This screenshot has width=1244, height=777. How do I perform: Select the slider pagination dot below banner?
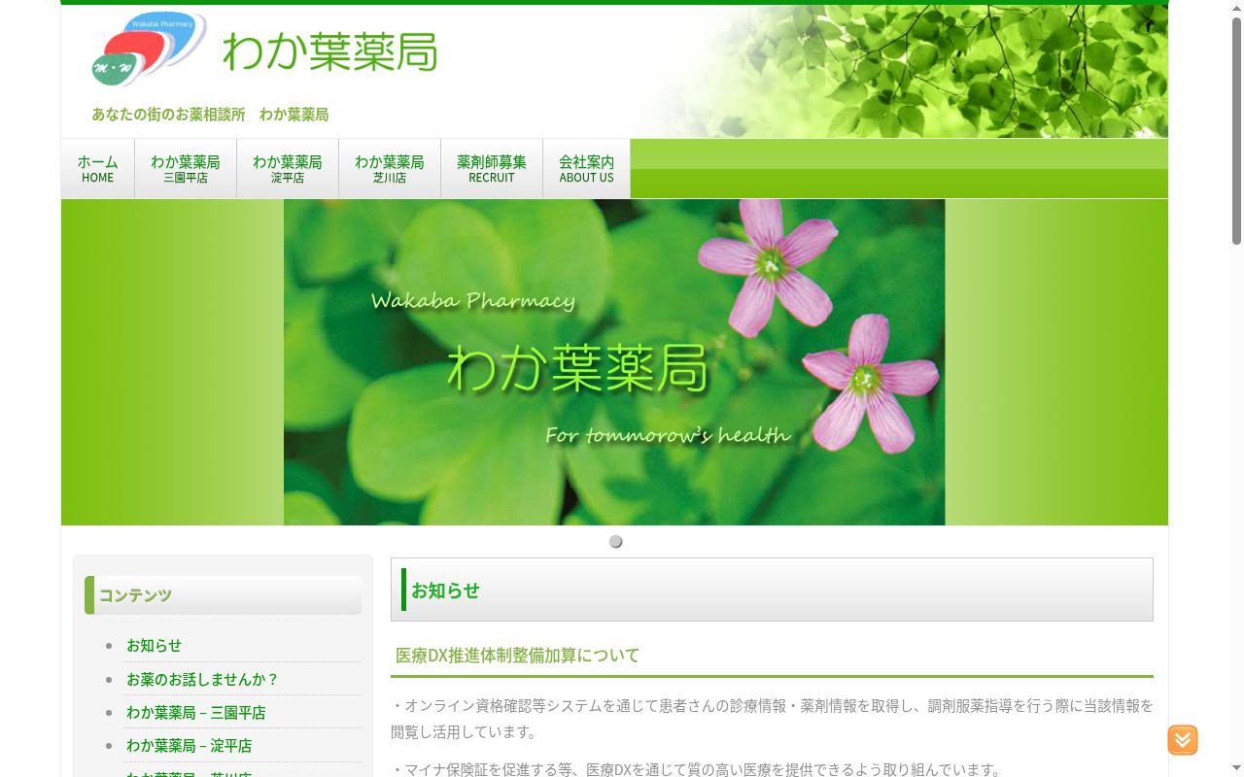(x=615, y=541)
